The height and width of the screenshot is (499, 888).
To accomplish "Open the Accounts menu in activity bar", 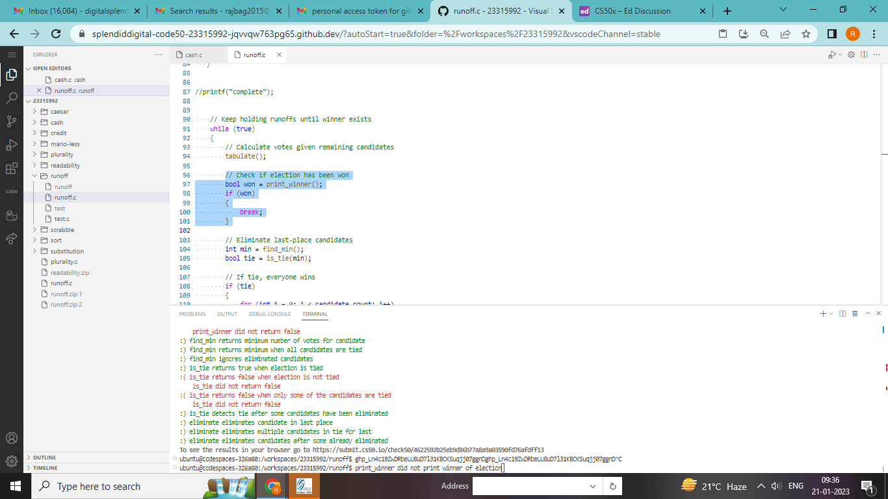I will coord(12,439).
